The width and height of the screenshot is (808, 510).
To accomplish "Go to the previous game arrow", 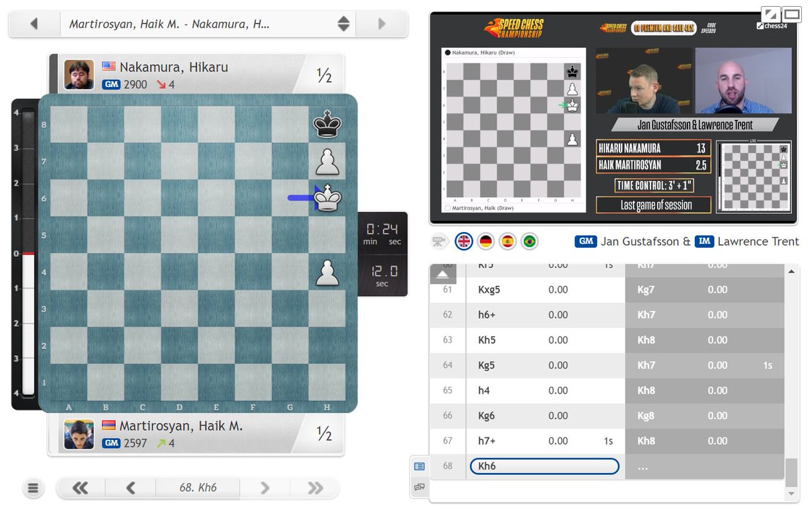I will (34, 24).
